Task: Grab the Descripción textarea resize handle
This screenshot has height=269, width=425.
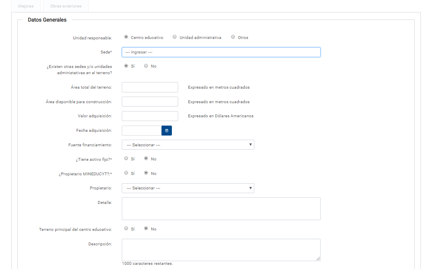Action: [318, 259]
